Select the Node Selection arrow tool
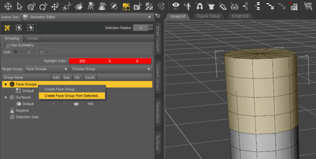Image resolution: width=316 pixels, height=159 pixels. [19, 6]
